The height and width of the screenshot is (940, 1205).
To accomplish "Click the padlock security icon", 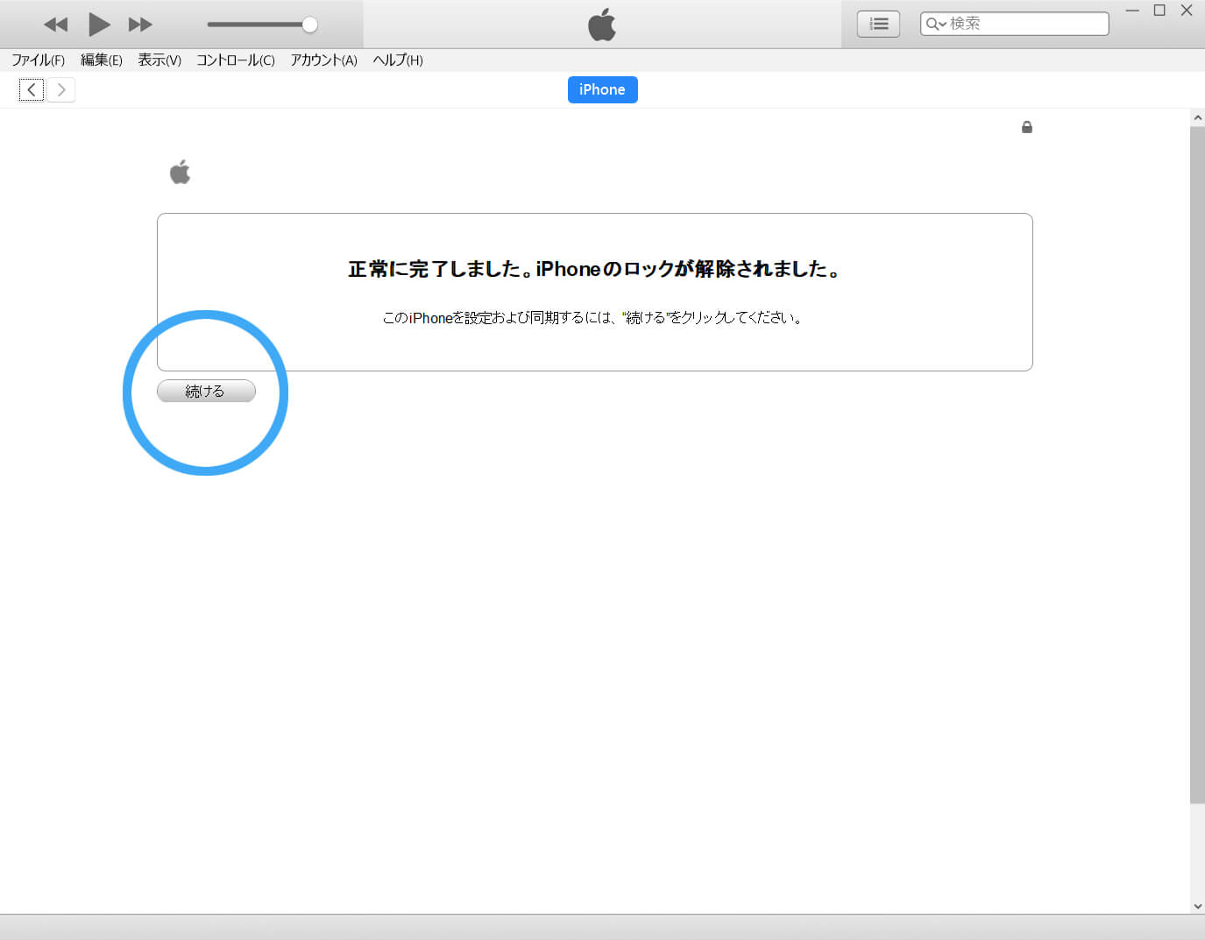I will coord(1027,127).
